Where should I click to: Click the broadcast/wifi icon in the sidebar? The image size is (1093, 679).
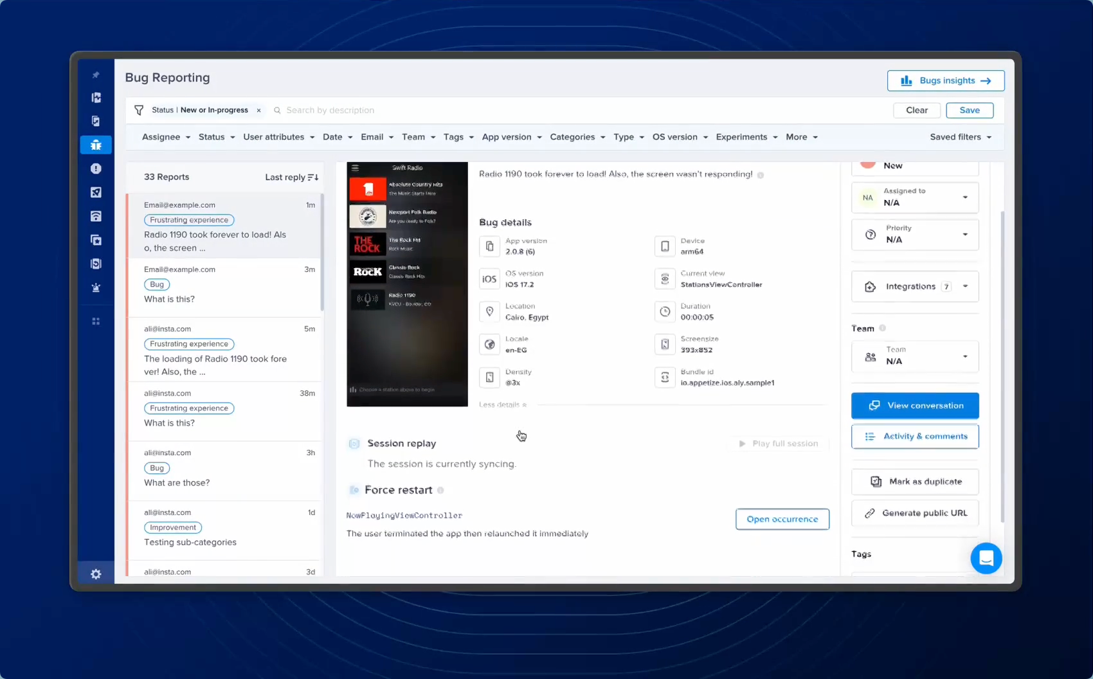(x=96, y=216)
